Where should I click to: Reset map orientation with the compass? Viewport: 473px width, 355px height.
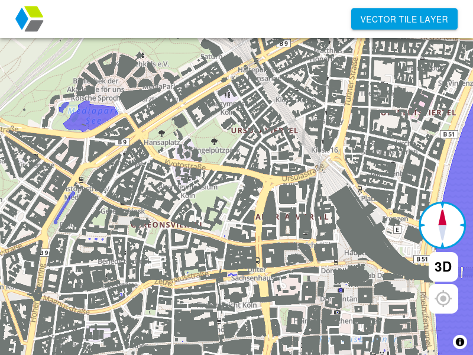point(442,225)
